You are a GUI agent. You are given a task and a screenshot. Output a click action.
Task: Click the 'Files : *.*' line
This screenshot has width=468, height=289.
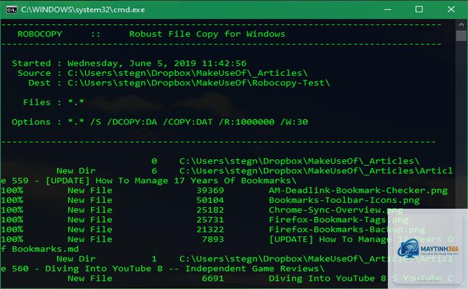coord(54,103)
